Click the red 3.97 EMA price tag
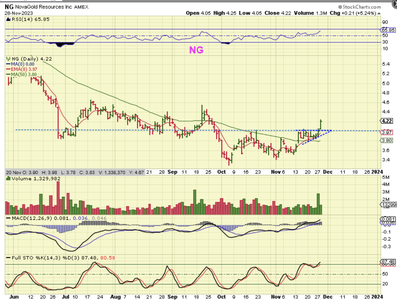397x300 pixels. (387, 132)
